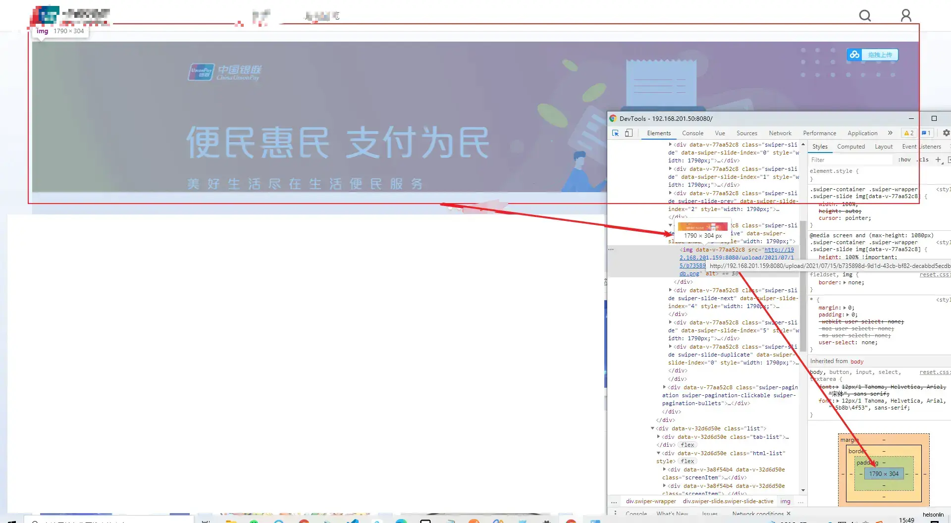Open the user account icon at top right

[x=906, y=15]
